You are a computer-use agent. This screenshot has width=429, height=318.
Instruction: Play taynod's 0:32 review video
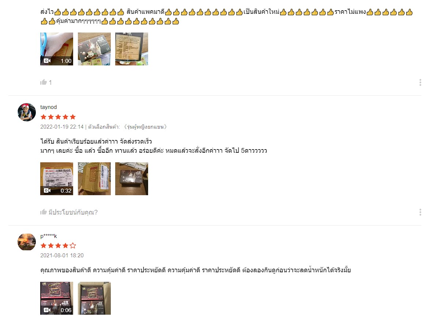click(x=57, y=178)
